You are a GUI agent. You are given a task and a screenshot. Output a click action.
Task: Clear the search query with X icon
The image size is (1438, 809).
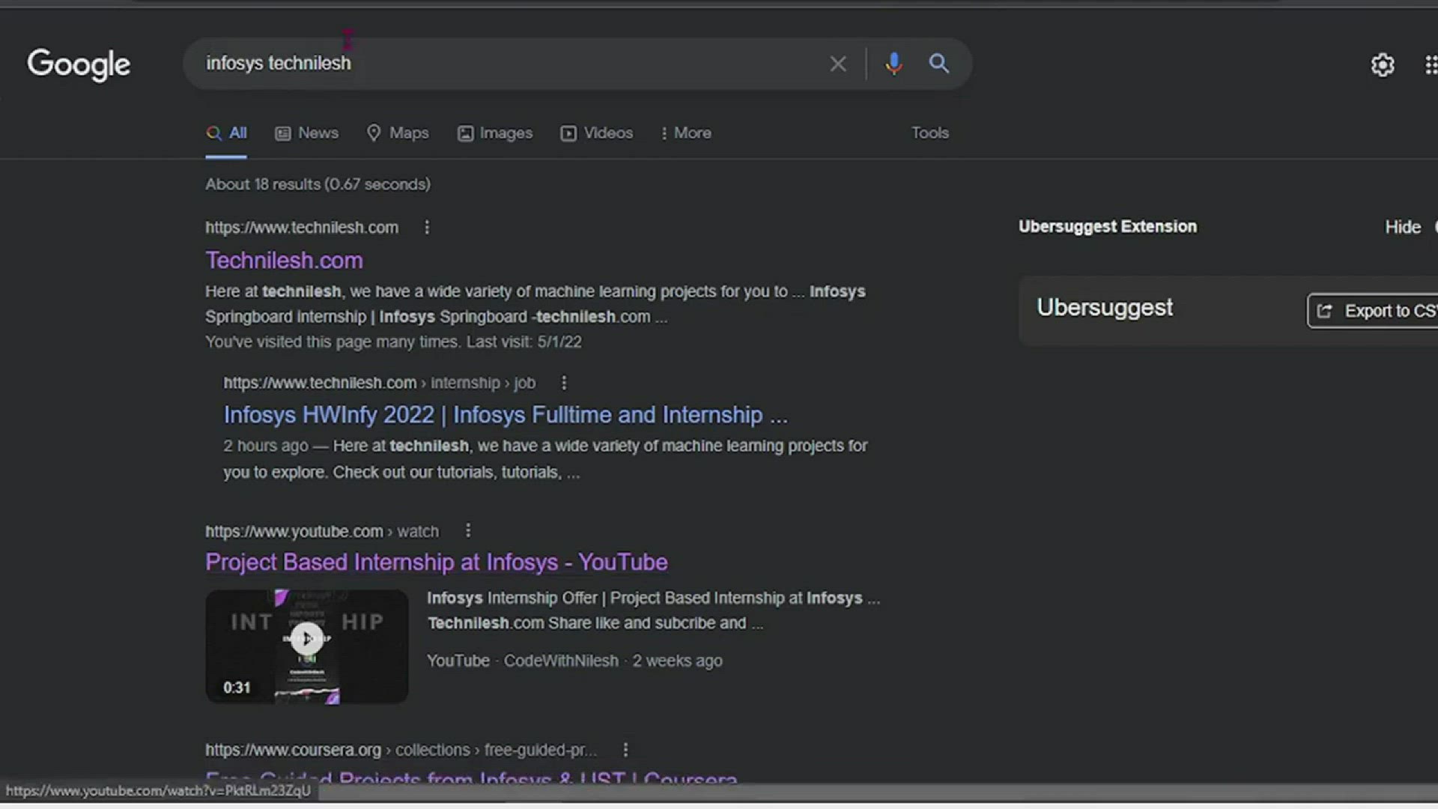[x=837, y=64]
